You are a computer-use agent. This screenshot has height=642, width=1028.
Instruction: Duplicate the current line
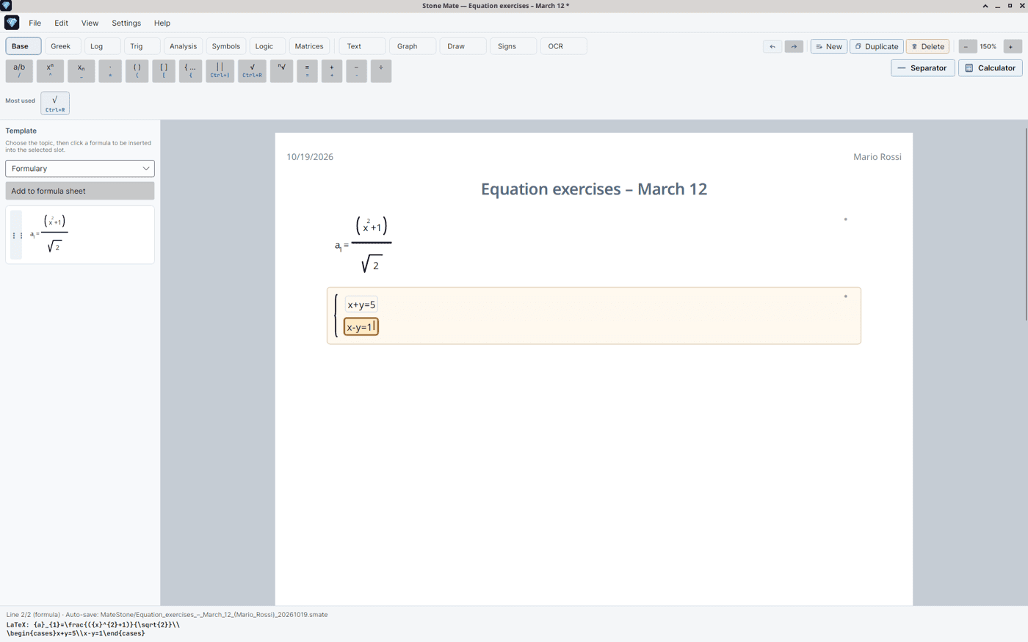click(x=877, y=46)
